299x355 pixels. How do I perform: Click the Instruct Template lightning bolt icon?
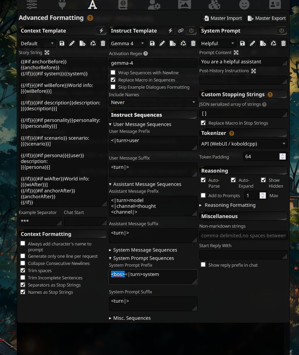tap(171, 30)
